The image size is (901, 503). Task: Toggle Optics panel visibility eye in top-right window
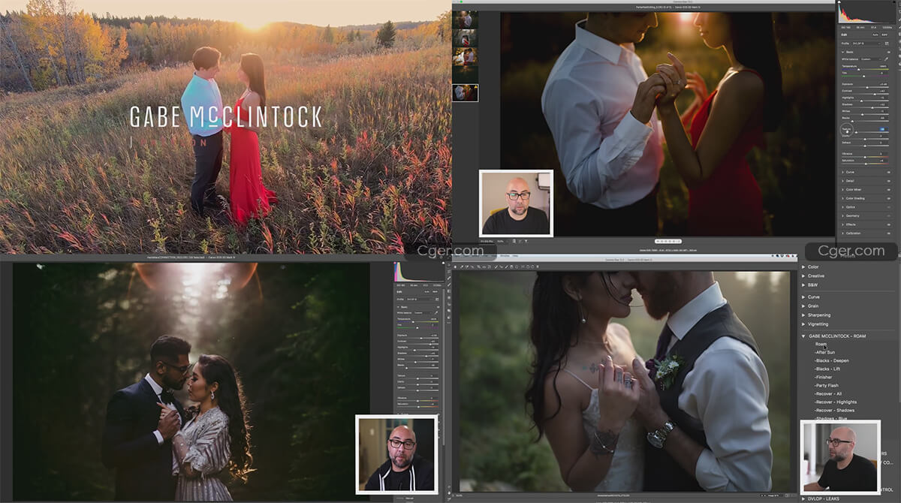click(x=889, y=206)
